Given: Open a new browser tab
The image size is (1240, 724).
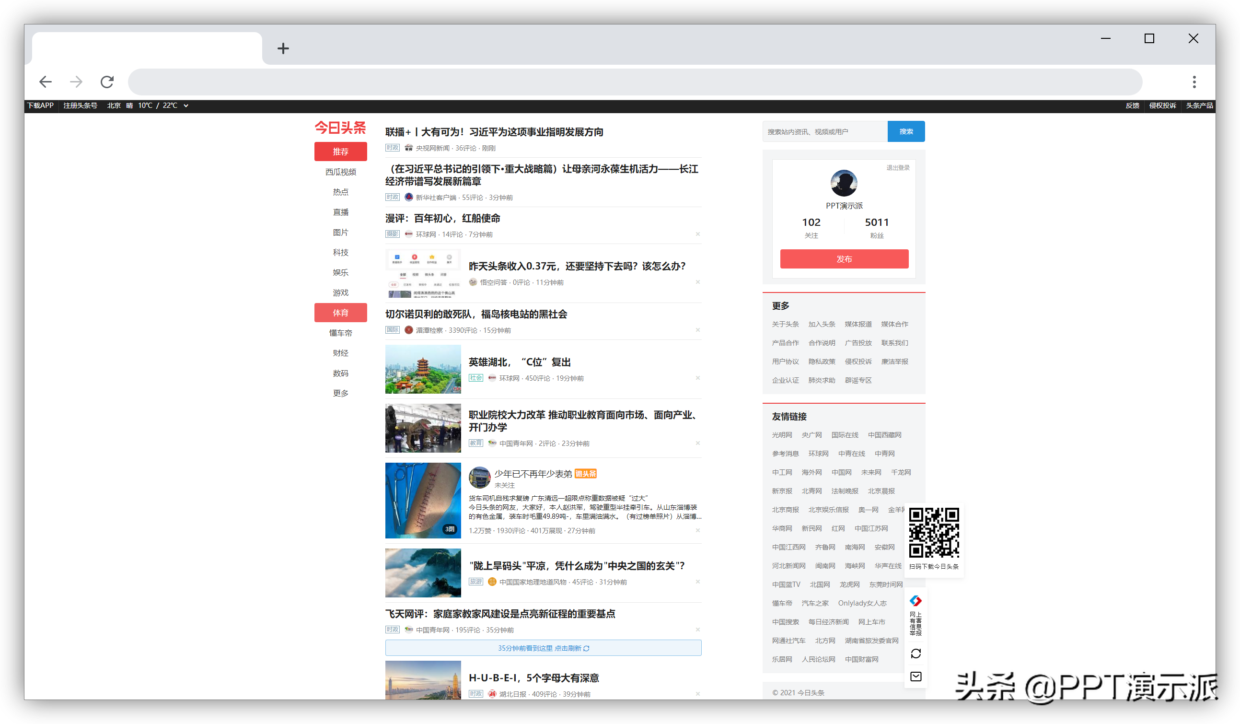Looking at the screenshot, I should pos(283,48).
